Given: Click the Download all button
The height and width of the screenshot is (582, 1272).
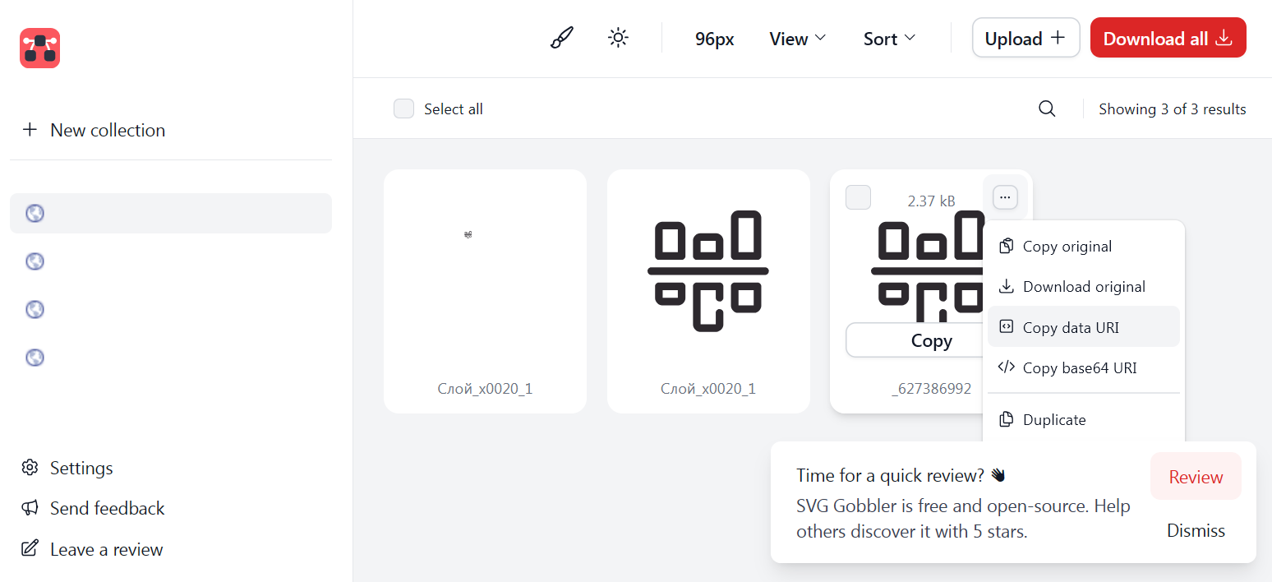Looking at the screenshot, I should pyautogui.click(x=1168, y=39).
